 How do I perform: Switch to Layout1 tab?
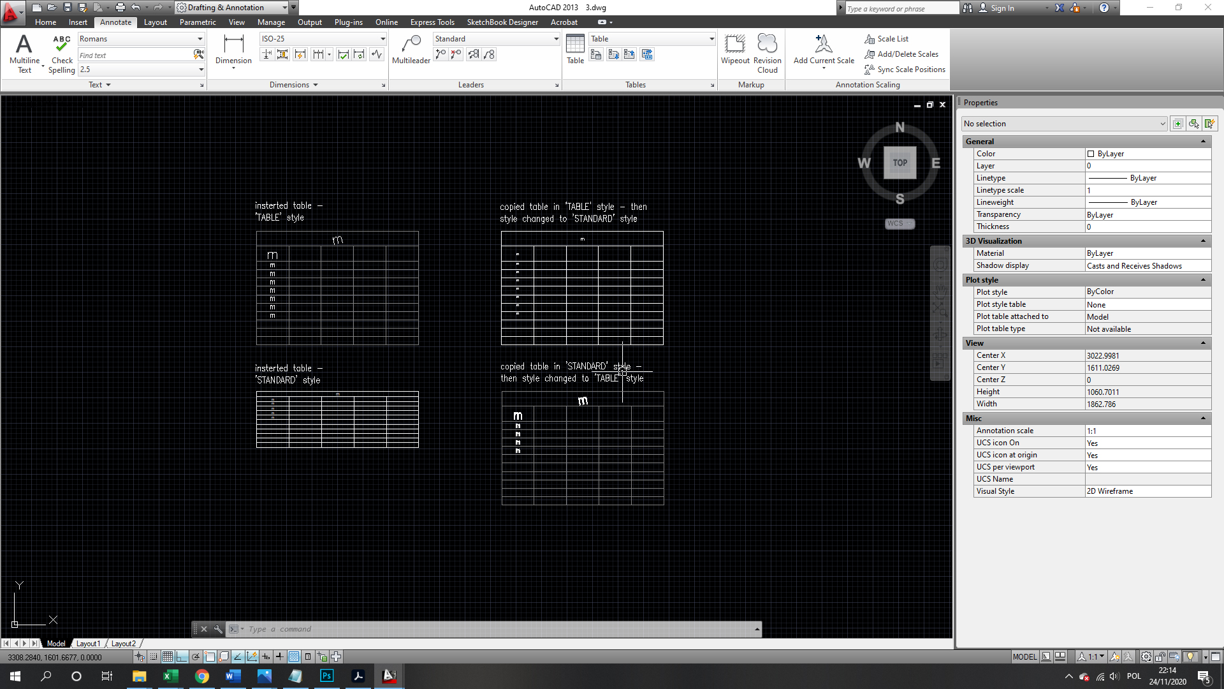coord(88,643)
